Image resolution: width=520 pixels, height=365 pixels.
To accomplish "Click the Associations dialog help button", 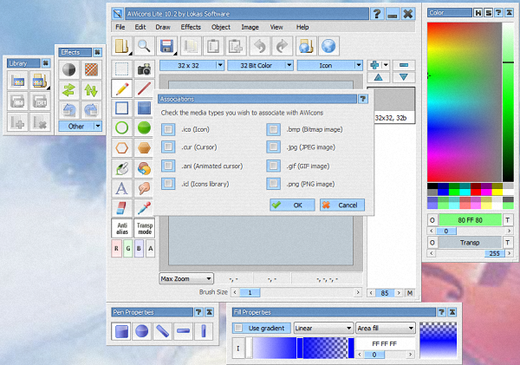I will [363, 99].
